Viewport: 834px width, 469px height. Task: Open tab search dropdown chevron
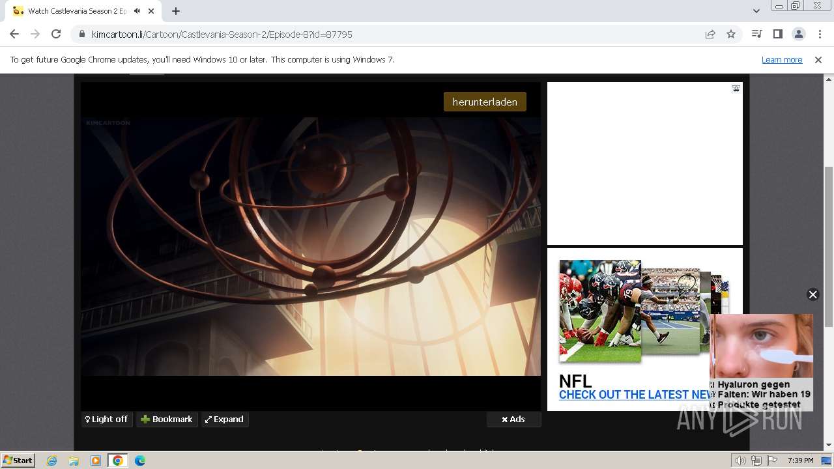pyautogui.click(x=756, y=11)
